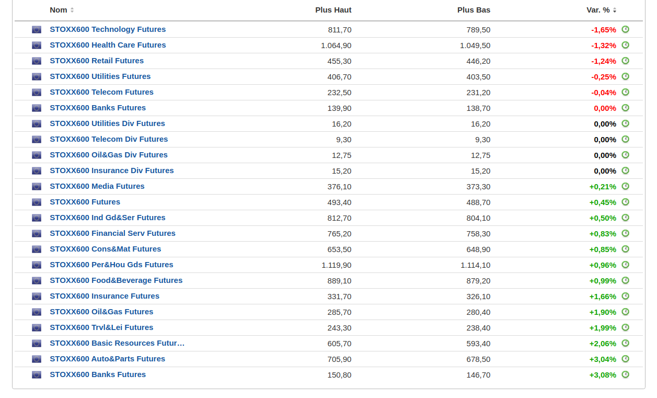Open the STOXX600 Telecom Div Futures link
This screenshot has width=657, height=398.
click(109, 139)
